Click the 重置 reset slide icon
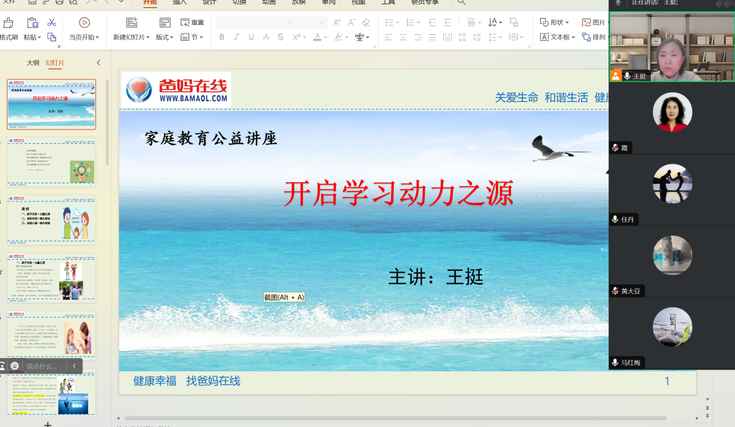This screenshot has height=427, width=735. pos(185,23)
